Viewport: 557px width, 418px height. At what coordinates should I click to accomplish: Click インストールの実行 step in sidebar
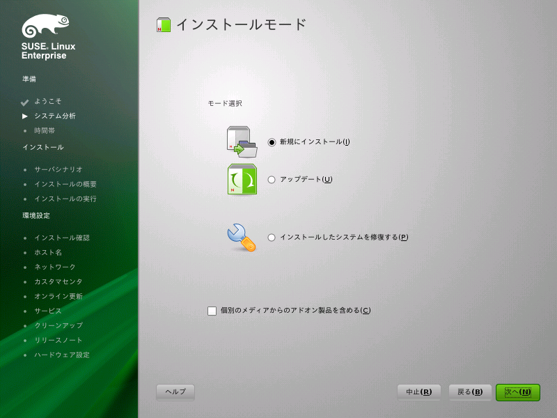(x=65, y=199)
